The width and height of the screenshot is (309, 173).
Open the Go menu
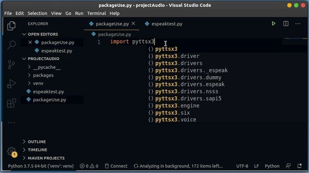pos(68,13)
